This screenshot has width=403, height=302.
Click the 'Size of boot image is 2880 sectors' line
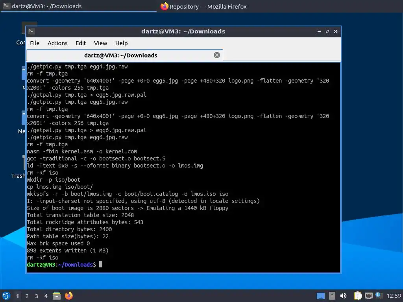(128, 208)
